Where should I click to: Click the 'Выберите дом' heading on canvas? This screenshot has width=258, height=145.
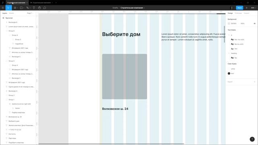pos(121,34)
